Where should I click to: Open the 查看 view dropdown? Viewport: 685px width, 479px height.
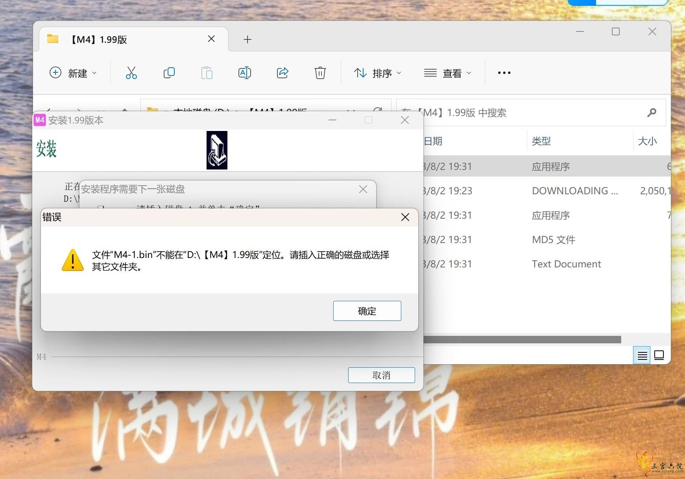[448, 73]
